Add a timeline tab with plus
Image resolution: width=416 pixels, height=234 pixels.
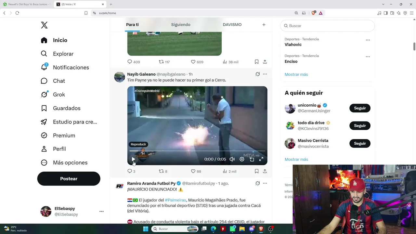point(264,25)
